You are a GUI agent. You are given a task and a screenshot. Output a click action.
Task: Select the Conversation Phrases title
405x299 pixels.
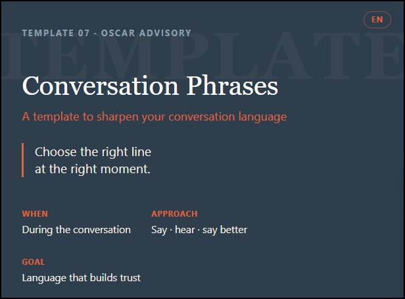(x=150, y=86)
